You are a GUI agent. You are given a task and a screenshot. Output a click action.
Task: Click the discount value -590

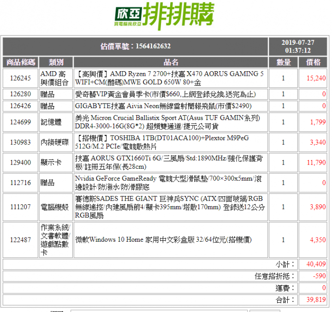(x=320, y=276)
